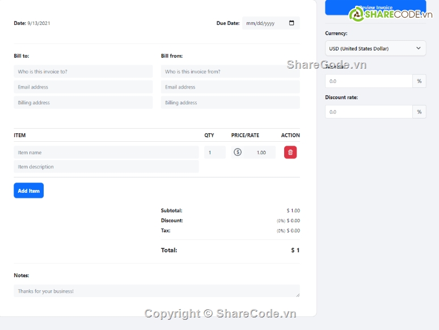
Task: Click the percent sign beside Discount rate
Action: coord(419,112)
